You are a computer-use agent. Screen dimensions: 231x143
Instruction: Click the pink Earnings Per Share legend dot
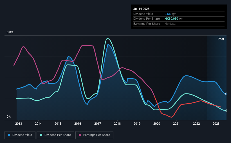[x=80, y=135]
